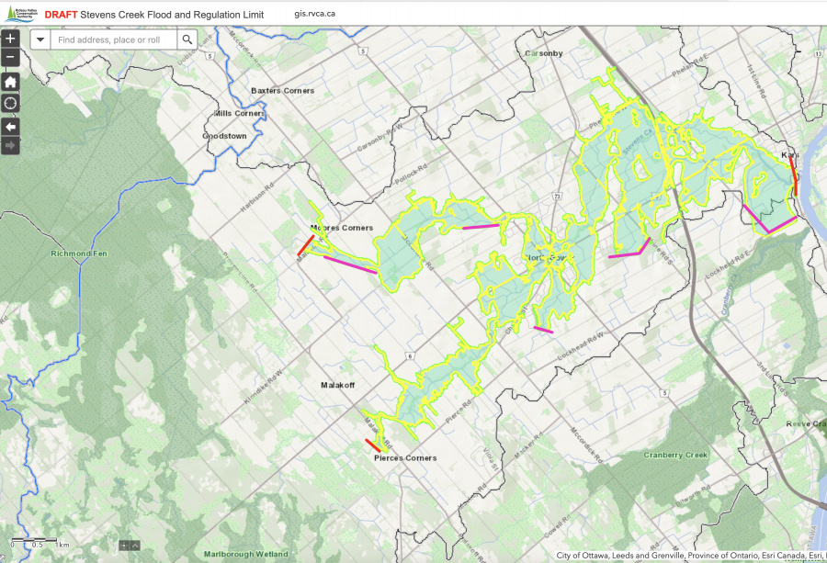Go to previous extent via back arrow icon
Image resolution: width=827 pixels, height=563 pixels.
point(10,124)
